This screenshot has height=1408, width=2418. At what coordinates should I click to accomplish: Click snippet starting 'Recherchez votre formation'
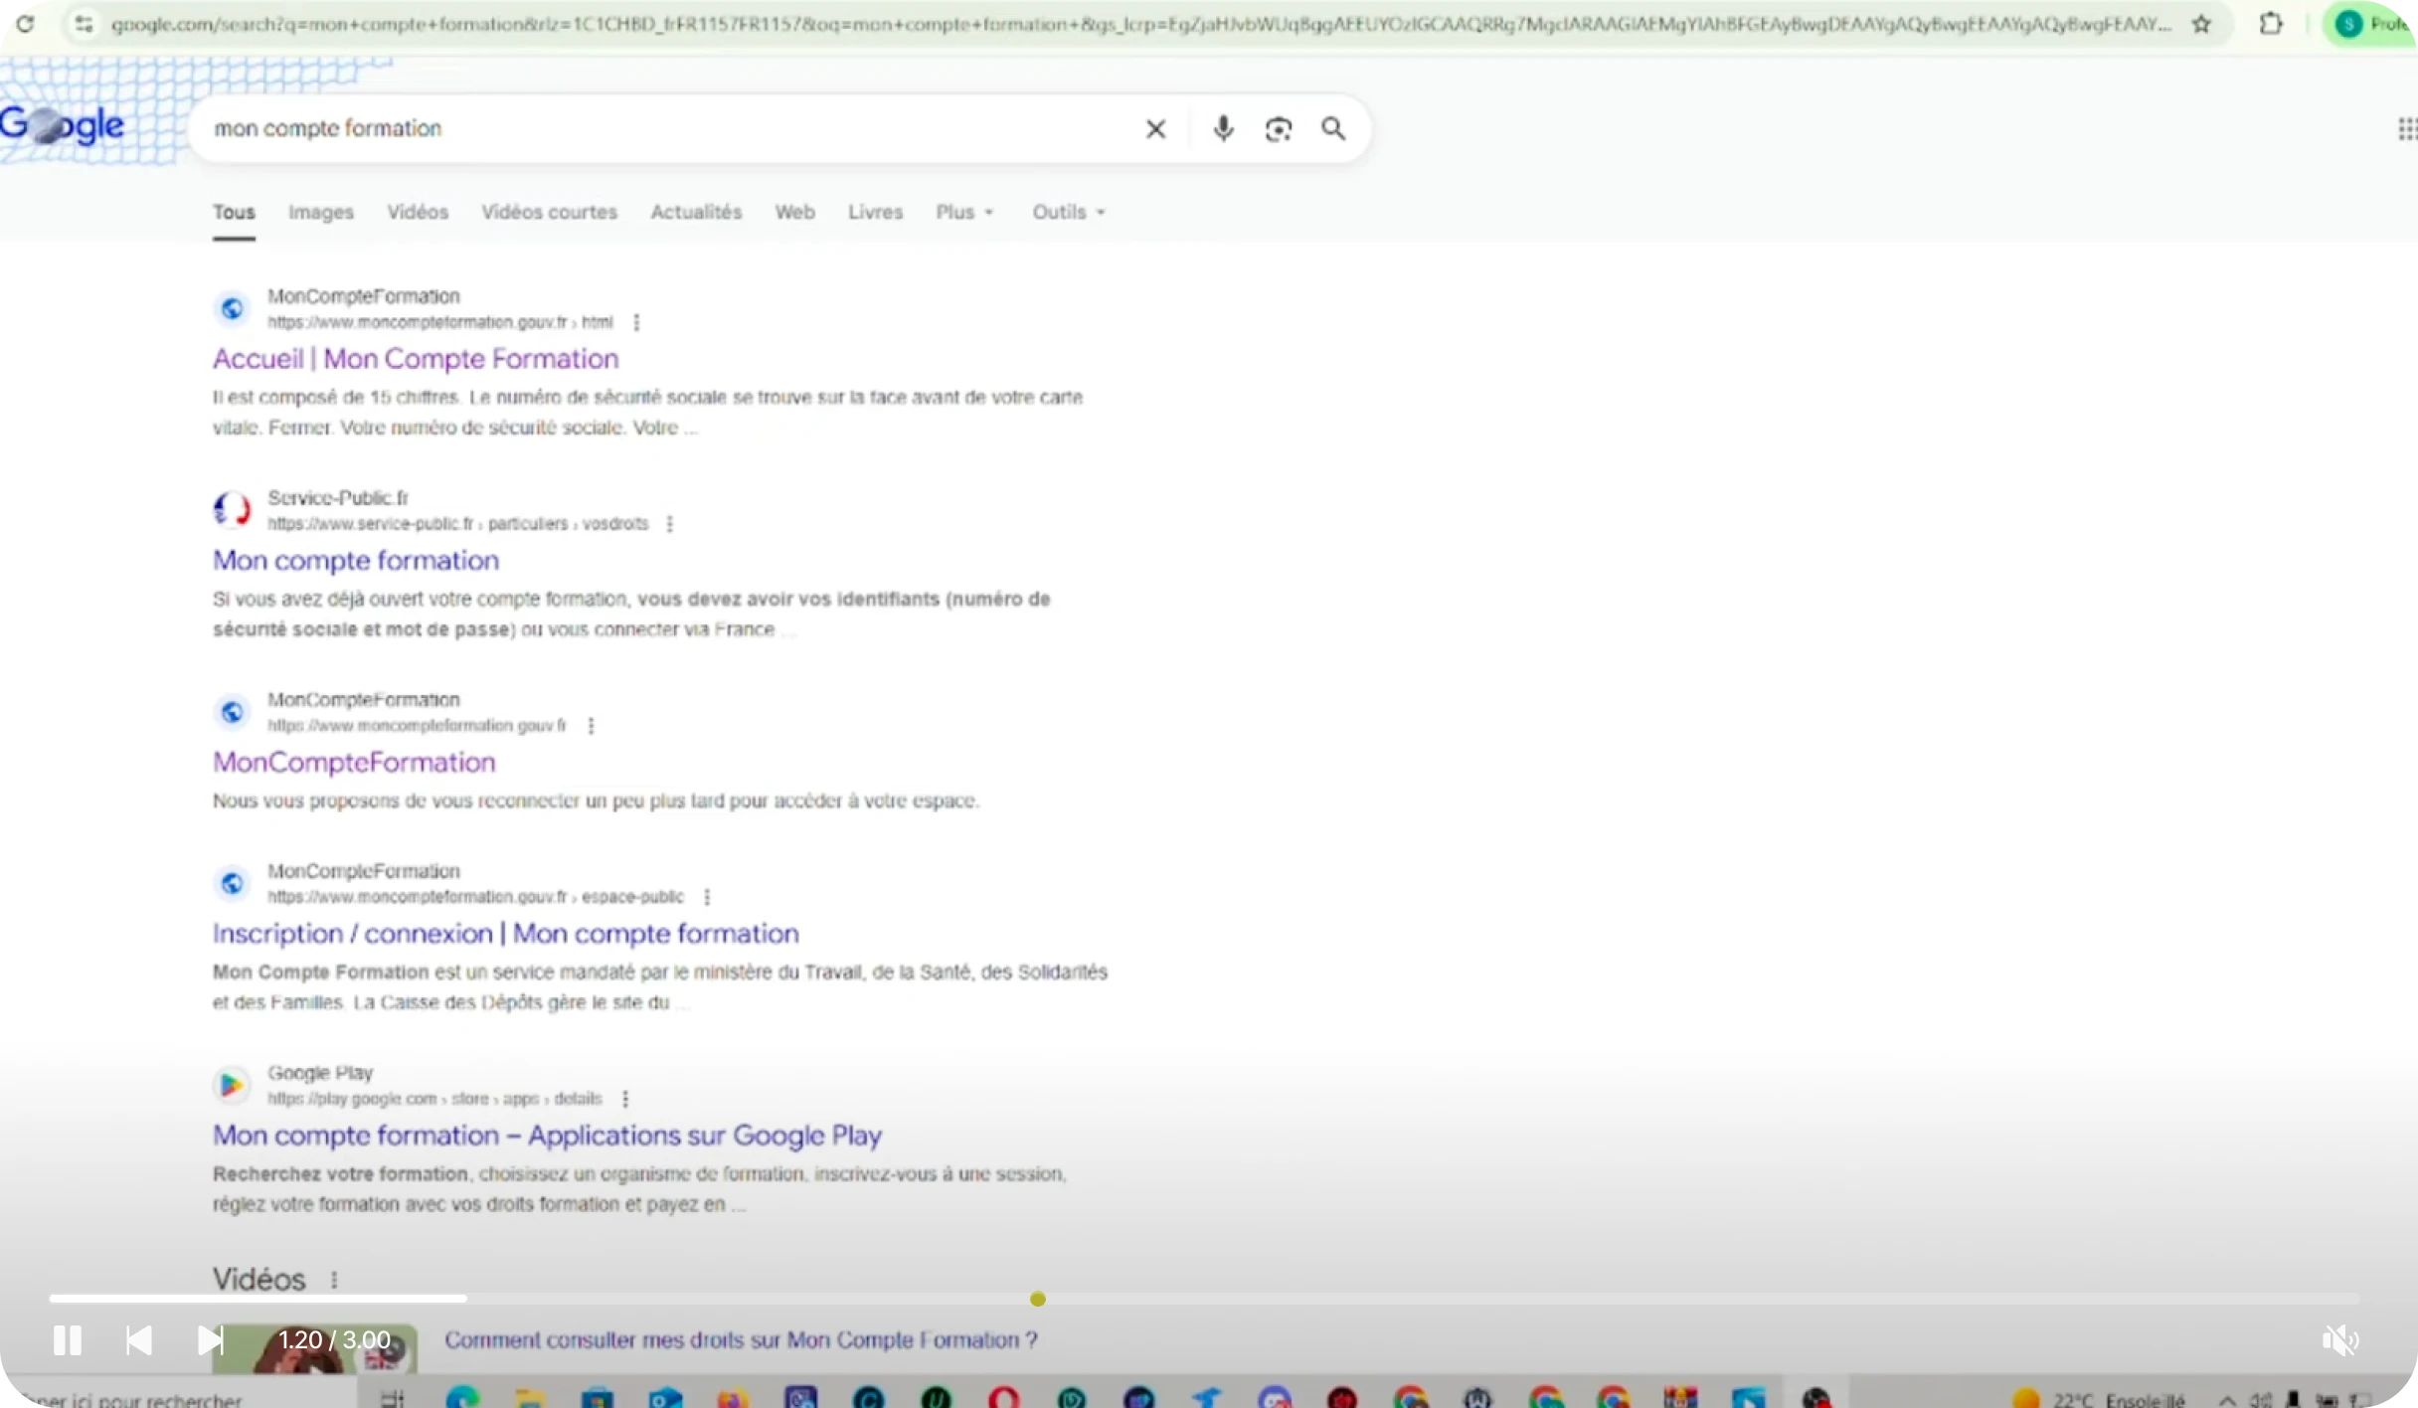point(639,1189)
